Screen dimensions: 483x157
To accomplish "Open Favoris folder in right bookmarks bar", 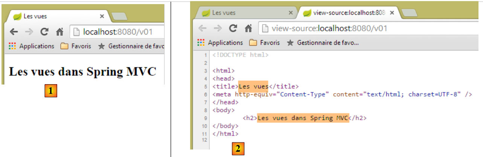I will click(265, 43).
